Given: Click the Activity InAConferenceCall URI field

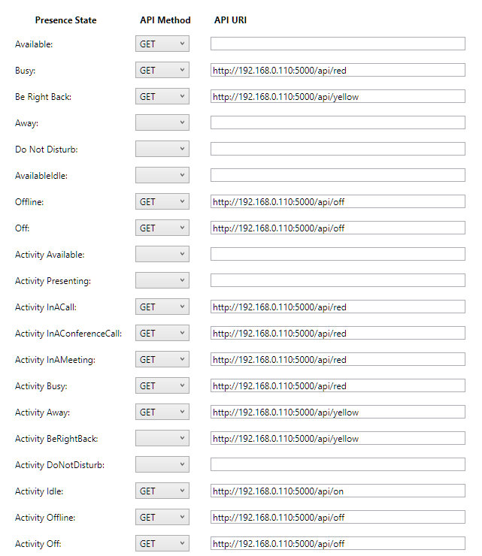Looking at the screenshot, I should [338, 333].
